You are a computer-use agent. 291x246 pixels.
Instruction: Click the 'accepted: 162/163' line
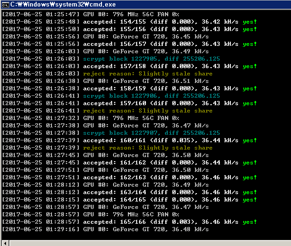point(129,177)
